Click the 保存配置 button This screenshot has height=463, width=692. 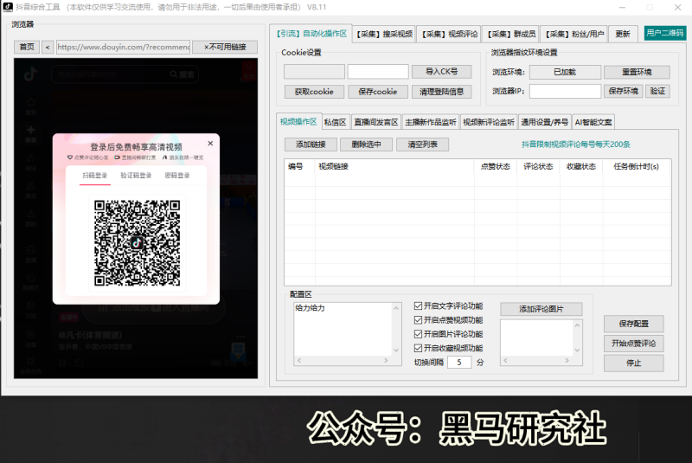point(634,324)
